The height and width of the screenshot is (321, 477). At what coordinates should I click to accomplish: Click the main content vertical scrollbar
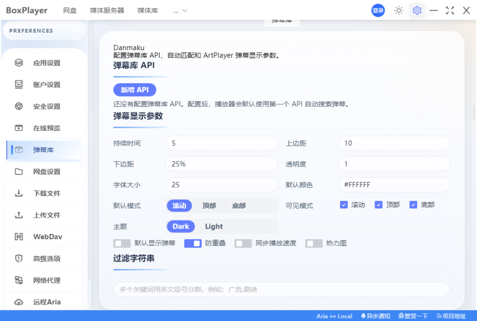click(474, 112)
